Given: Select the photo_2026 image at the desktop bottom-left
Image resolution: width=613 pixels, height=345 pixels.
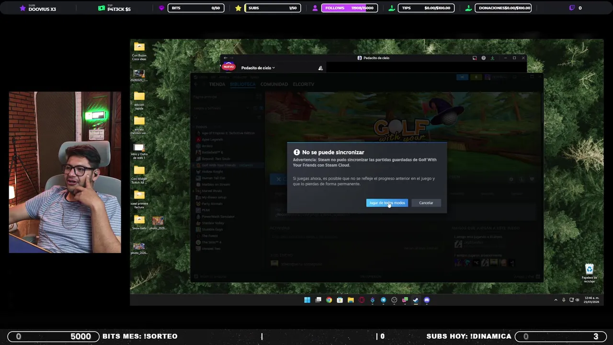Looking at the screenshot, I should [139, 248].
